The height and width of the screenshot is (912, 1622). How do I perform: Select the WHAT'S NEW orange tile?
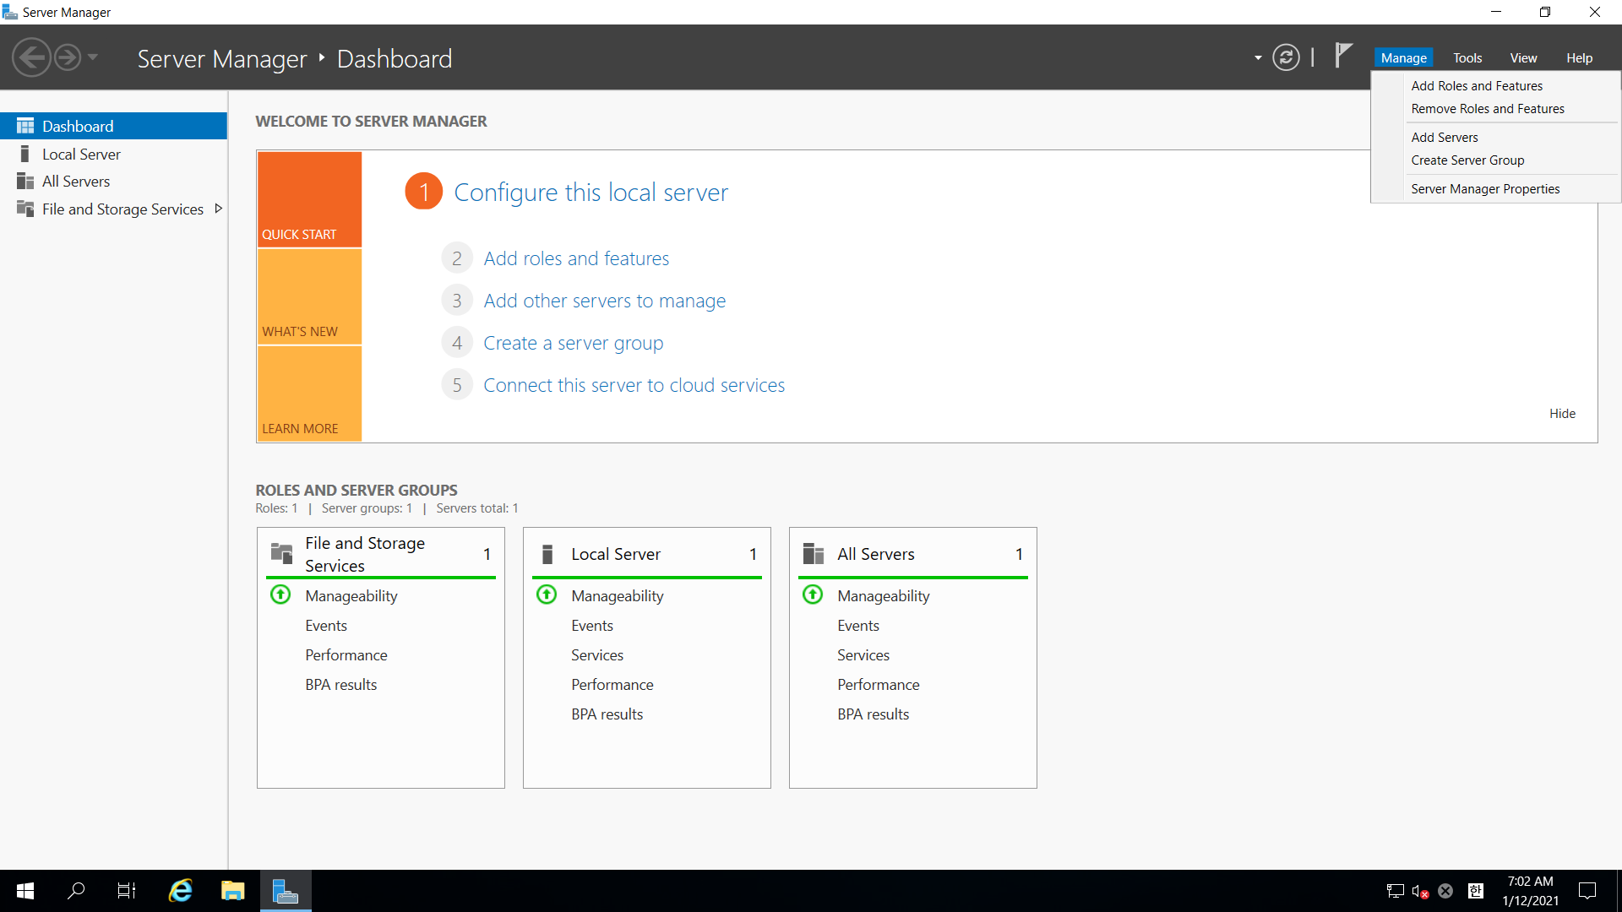(309, 296)
